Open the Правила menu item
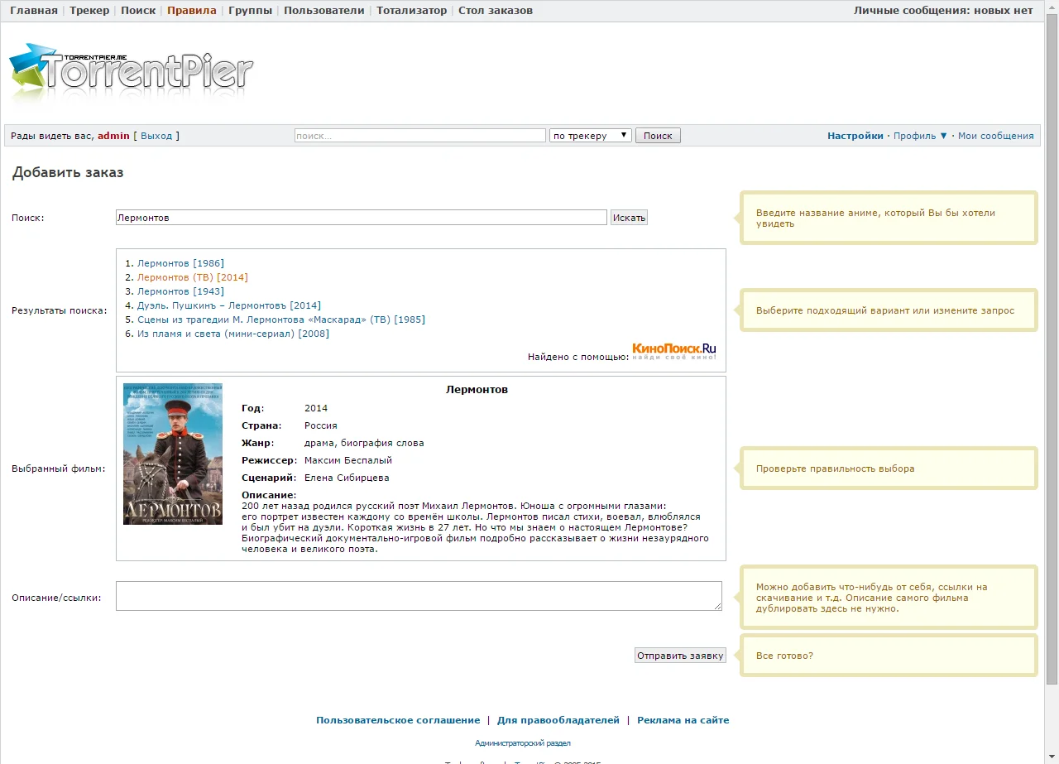The height and width of the screenshot is (764, 1059). point(191,11)
